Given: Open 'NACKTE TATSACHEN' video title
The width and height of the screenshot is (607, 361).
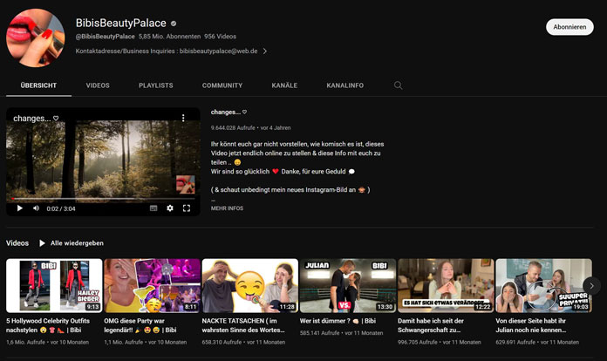Looking at the screenshot, I should 243,325.
